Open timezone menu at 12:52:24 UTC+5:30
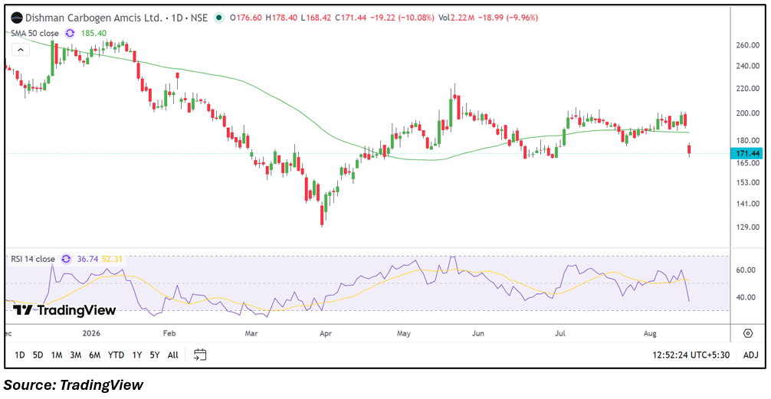The image size is (771, 399). 691,355
